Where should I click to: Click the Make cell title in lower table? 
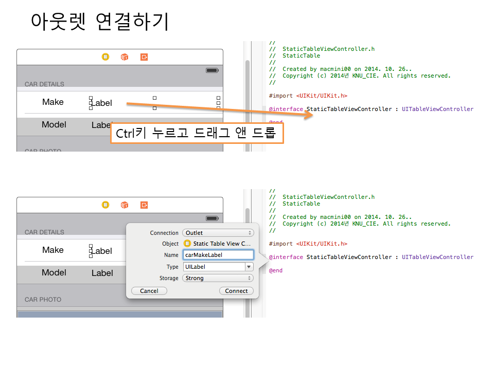(x=53, y=250)
